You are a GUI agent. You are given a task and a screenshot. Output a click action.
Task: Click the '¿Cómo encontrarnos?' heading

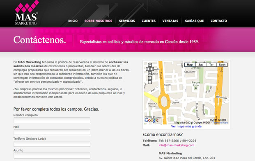pos(163,134)
